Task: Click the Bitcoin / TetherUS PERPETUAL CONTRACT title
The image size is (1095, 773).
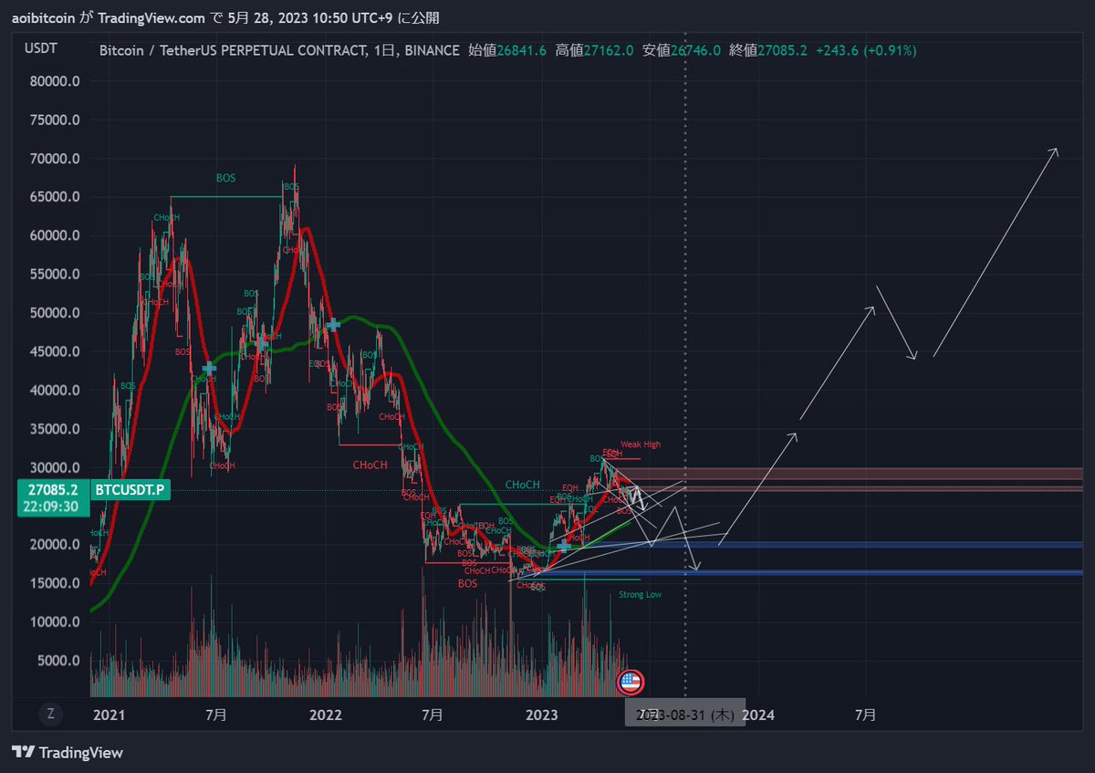Action: pyautogui.click(x=232, y=50)
